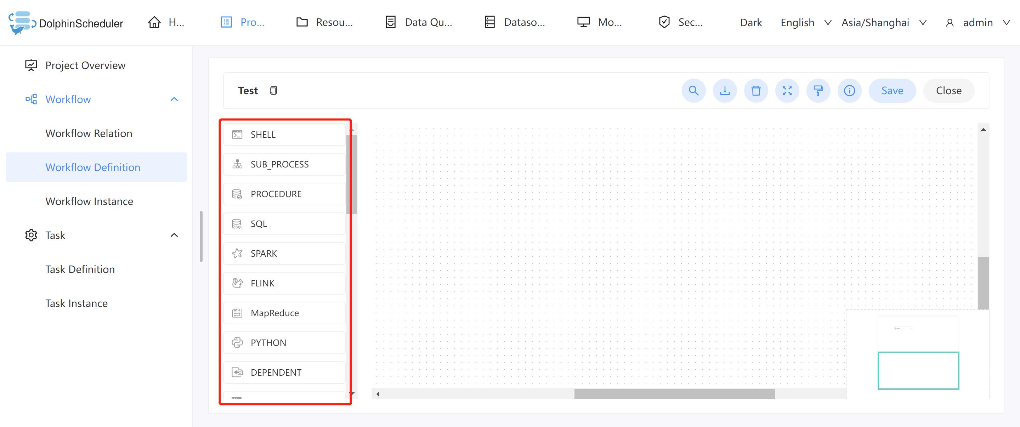Toggle fullscreen canvas icon
Screen dimensions: 1020x427
point(787,91)
